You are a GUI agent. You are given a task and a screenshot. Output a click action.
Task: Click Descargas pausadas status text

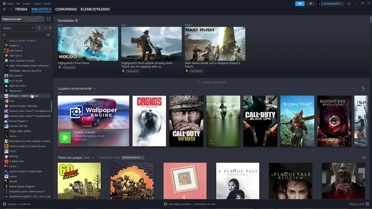coord(192,204)
